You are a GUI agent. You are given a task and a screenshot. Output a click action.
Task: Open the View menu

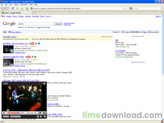(11, 5)
